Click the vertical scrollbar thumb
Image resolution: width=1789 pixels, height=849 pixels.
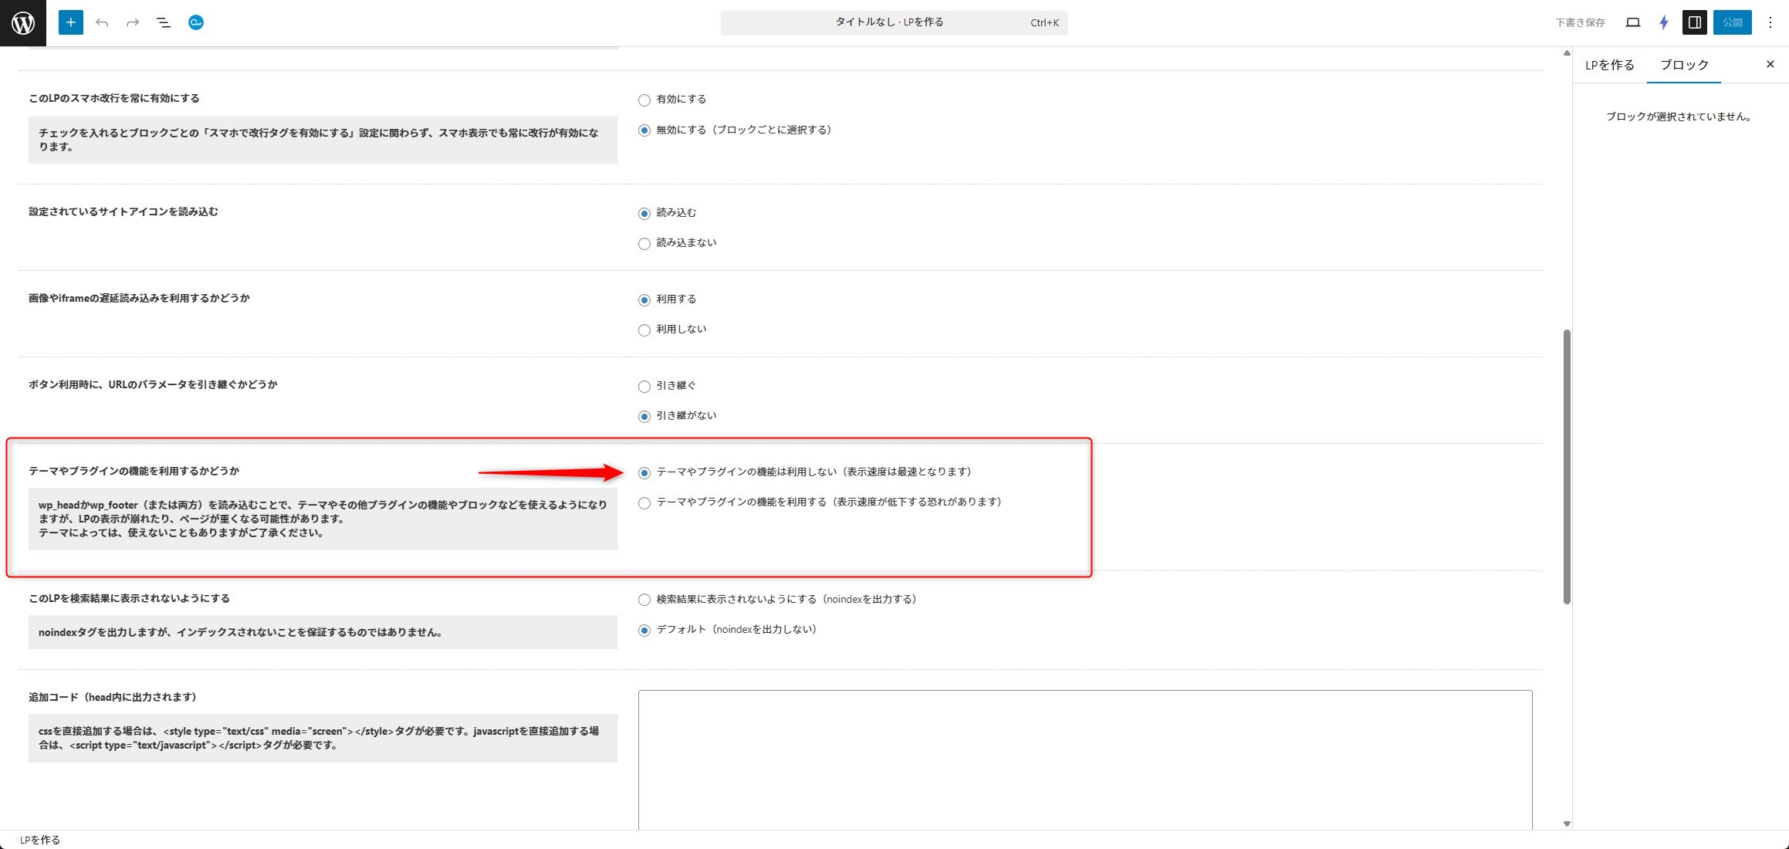1567,466
